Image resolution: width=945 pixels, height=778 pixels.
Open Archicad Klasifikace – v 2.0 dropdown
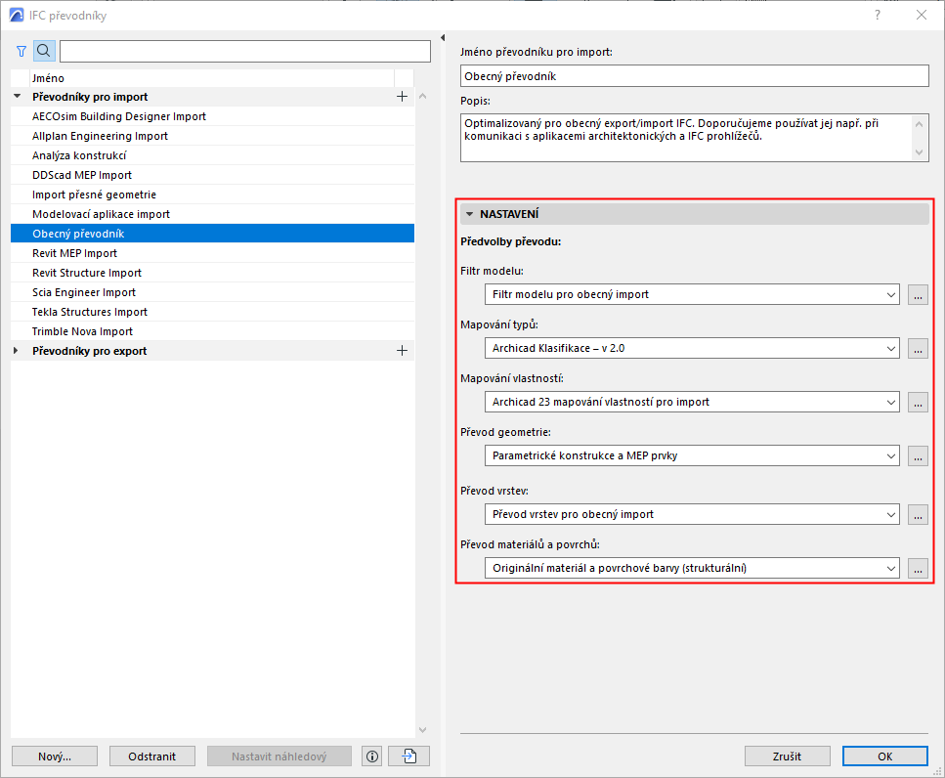click(x=692, y=348)
